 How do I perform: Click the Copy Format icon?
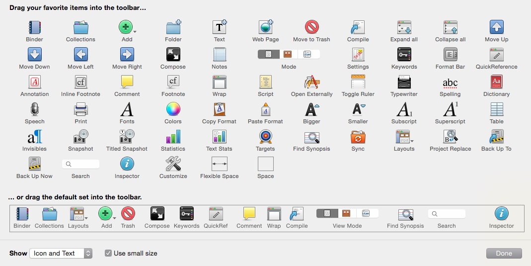220,109
